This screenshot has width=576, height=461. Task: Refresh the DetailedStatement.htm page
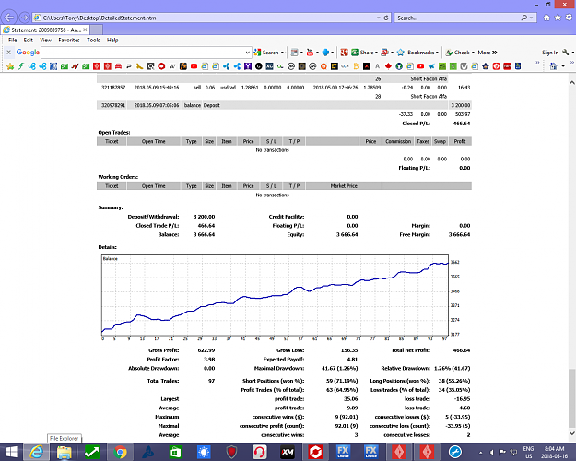pos(386,18)
